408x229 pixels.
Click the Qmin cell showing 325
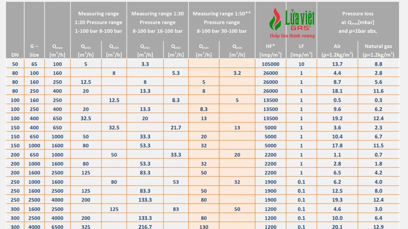click(x=86, y=227)
